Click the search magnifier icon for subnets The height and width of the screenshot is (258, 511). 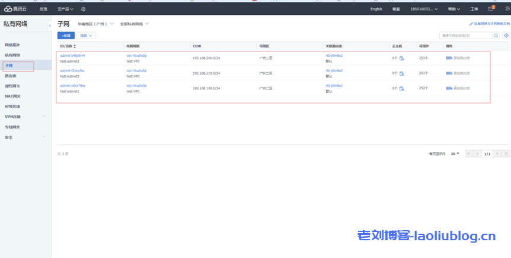496,36
